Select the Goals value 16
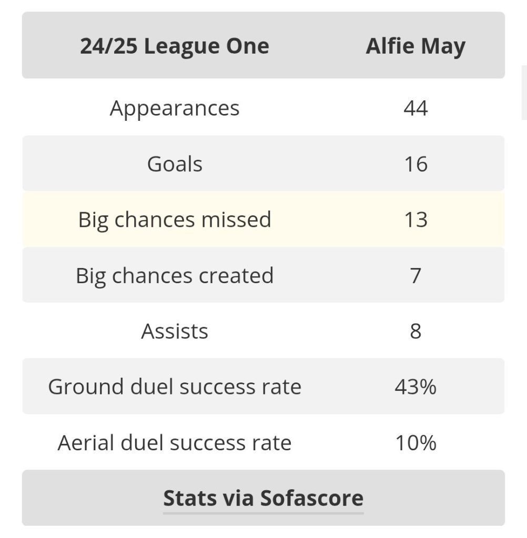This screenshot has height=538, width=527. tap(415, 164)
